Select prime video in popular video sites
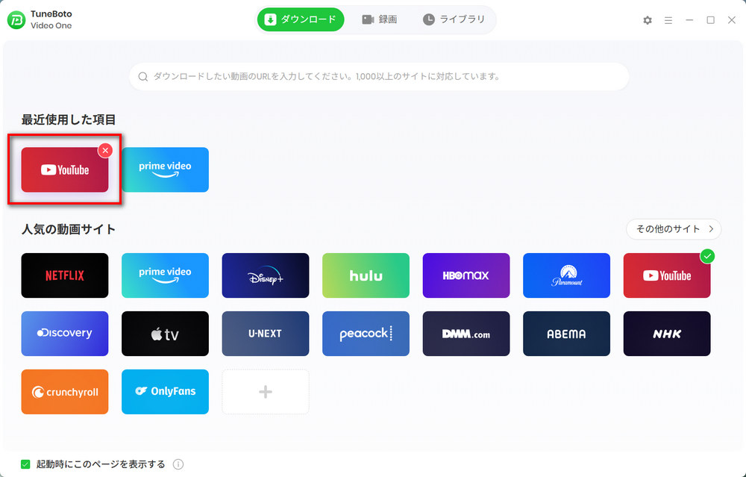Image resolution: width=746 pixels, height=477 pixels. click(165, 275)
